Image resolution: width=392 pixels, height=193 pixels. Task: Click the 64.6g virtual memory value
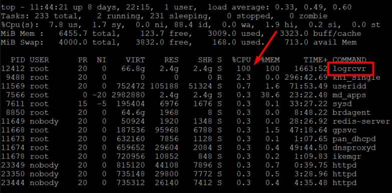click(x=133, y=113)
